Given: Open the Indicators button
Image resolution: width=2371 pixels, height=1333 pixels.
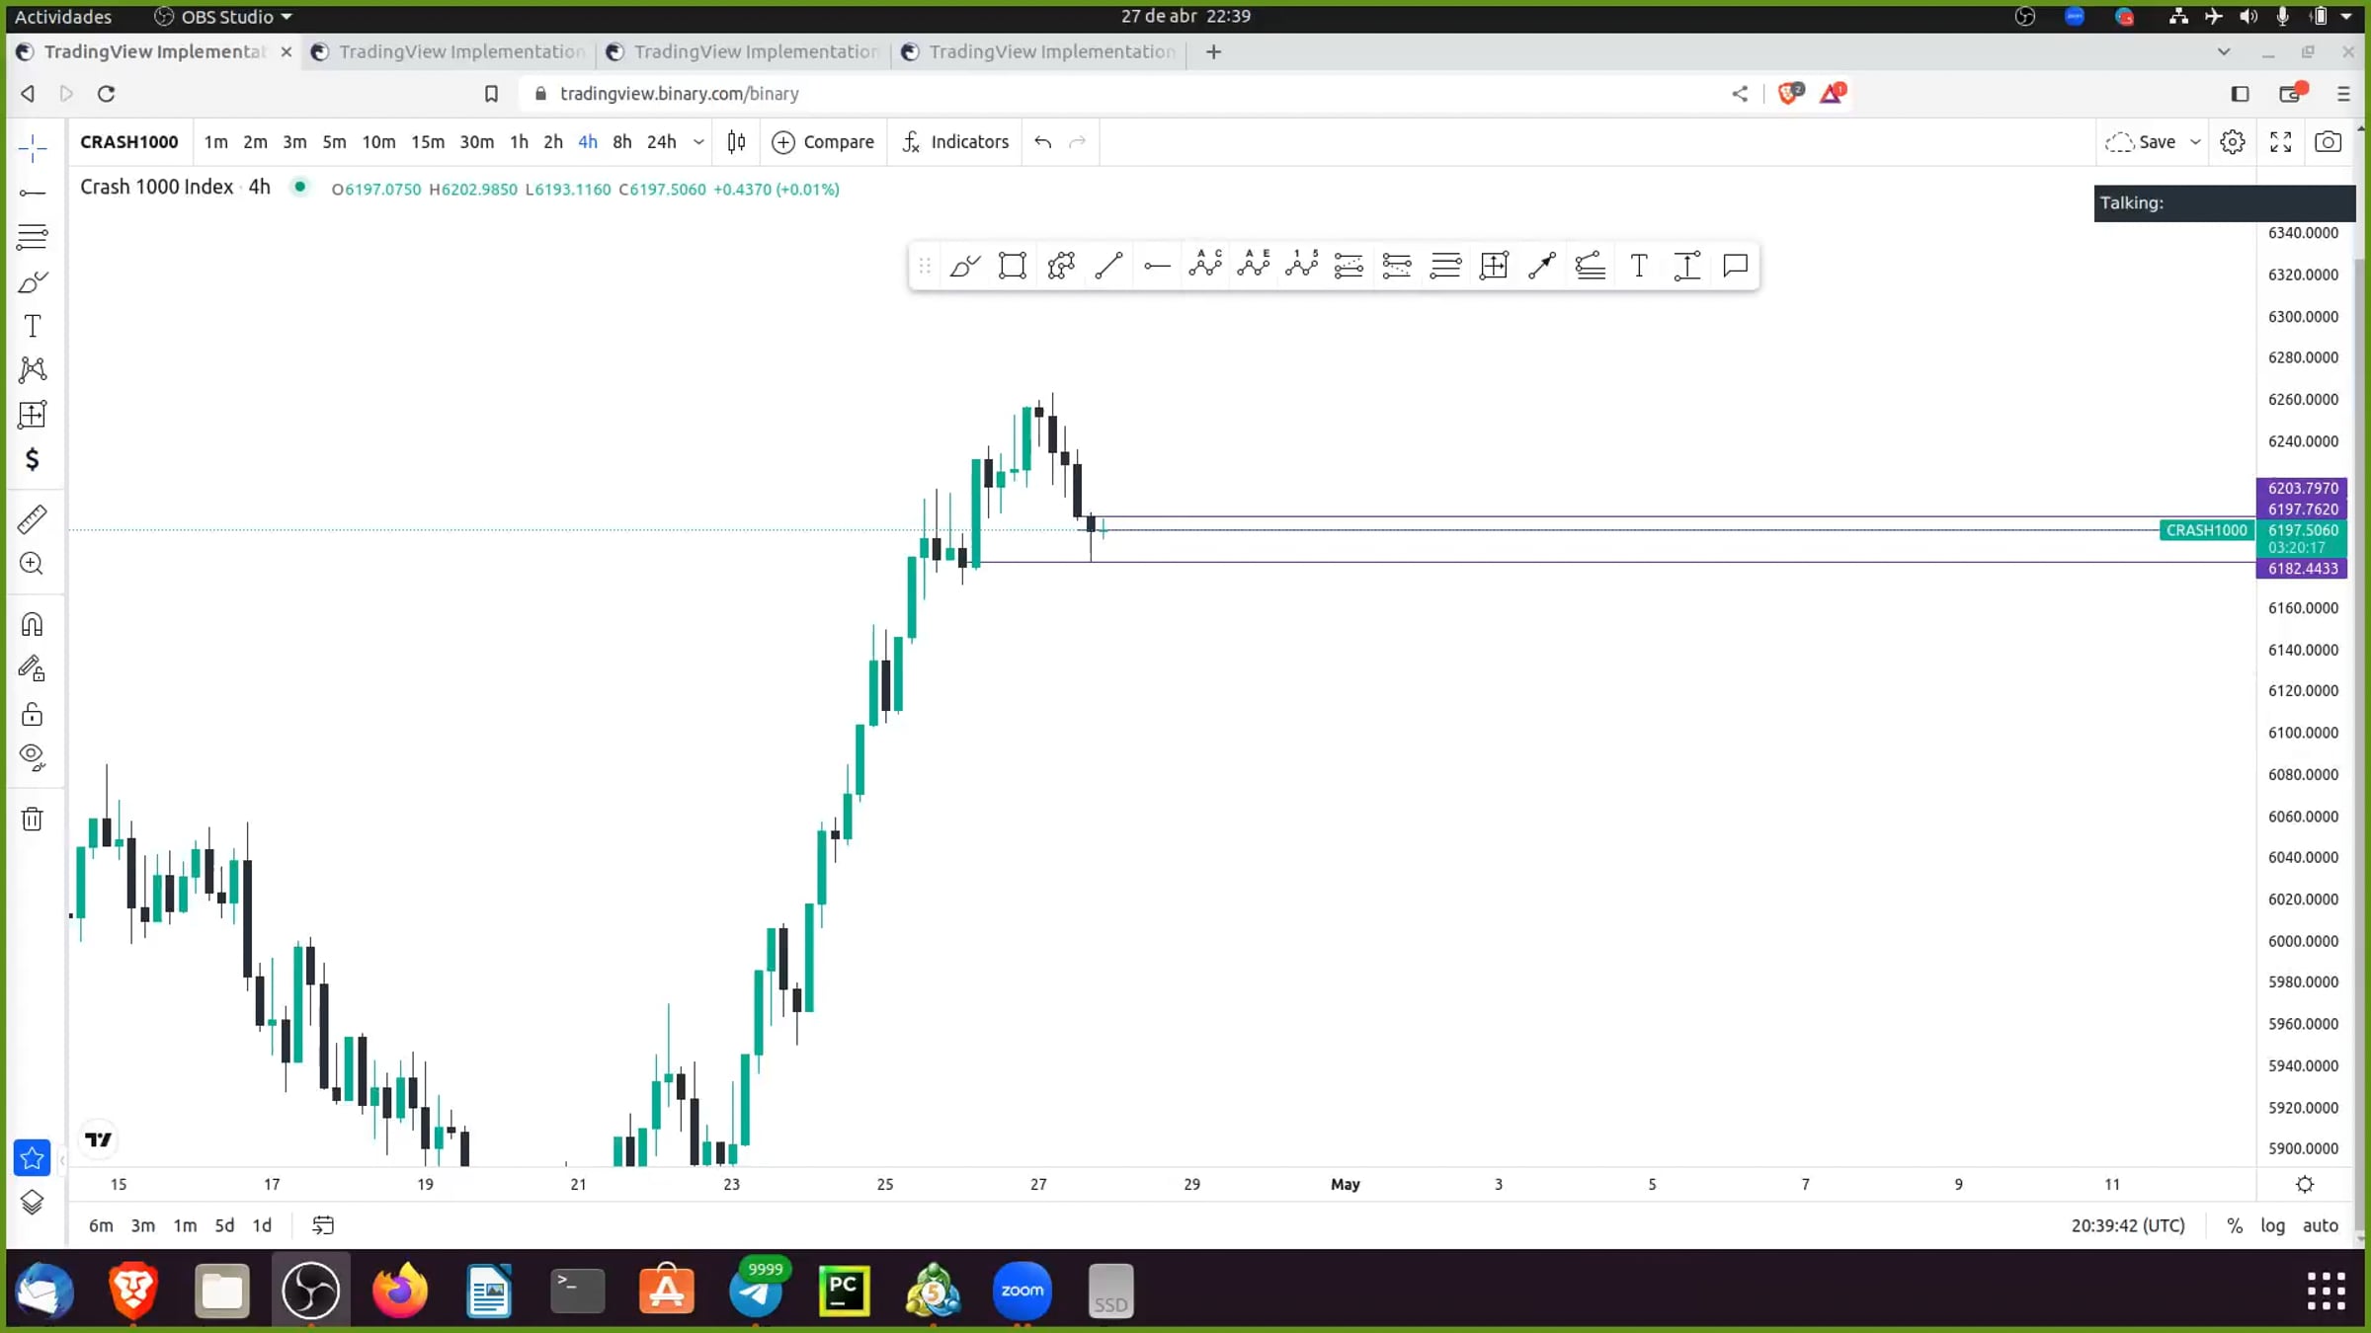Looking at the screenshot, I should click(x=955, y=142).
